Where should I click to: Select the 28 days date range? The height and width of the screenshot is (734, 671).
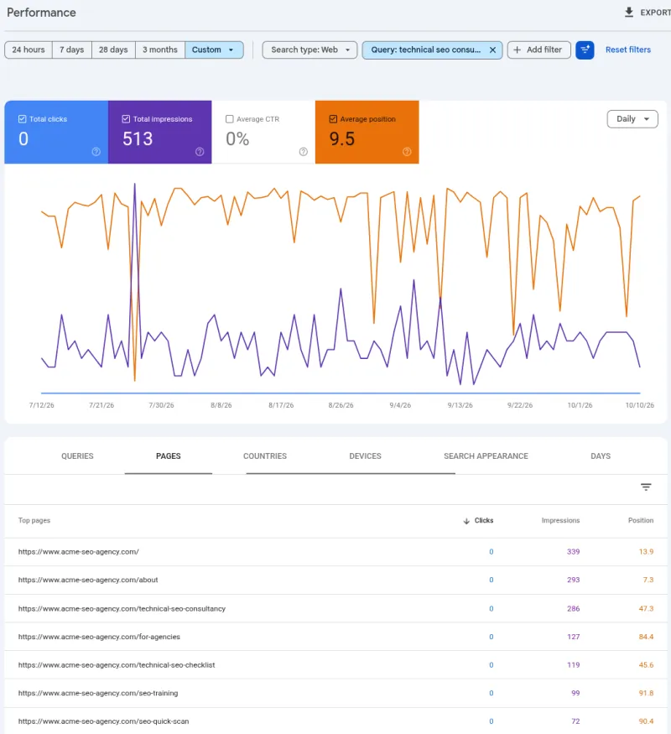pyautogui.click(x=113, y=49)
